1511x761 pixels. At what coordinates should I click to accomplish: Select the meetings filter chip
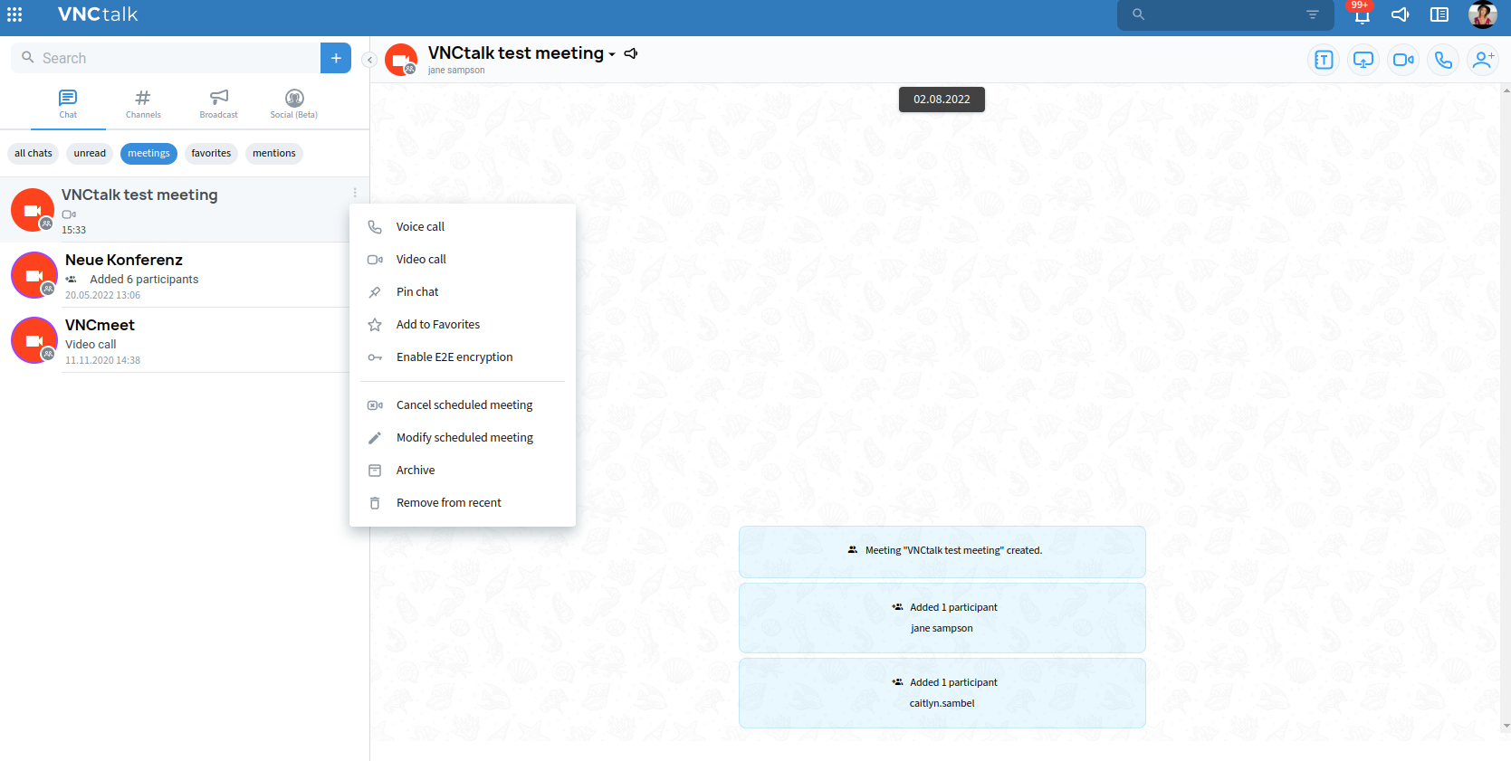pyautogui.click(x=148, y=154)
